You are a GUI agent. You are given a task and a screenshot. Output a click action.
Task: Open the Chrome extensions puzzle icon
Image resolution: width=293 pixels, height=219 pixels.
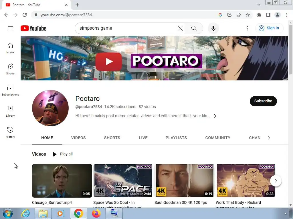coord(259,15)
